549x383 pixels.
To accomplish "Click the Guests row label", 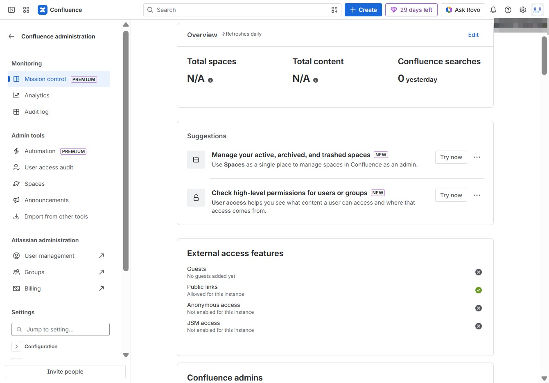I will coord(197,269).
